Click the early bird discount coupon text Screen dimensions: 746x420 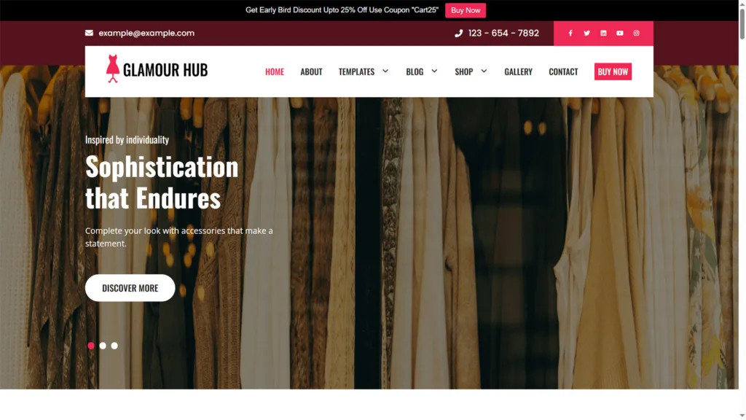(x=342, y=10)
